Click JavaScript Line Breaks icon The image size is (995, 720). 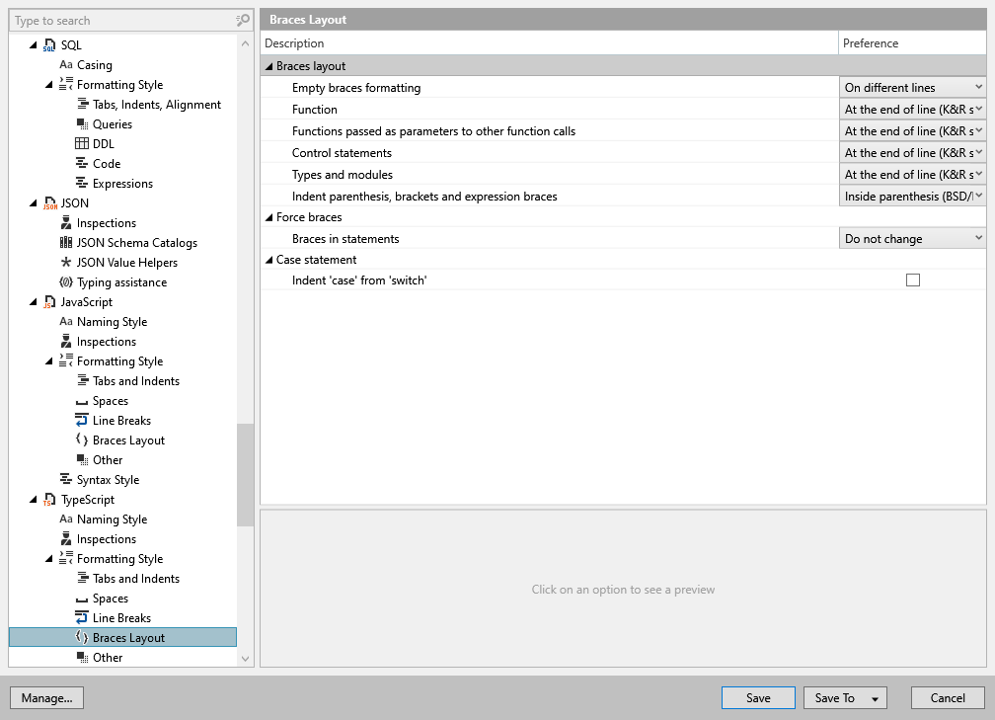pos(82,420)
